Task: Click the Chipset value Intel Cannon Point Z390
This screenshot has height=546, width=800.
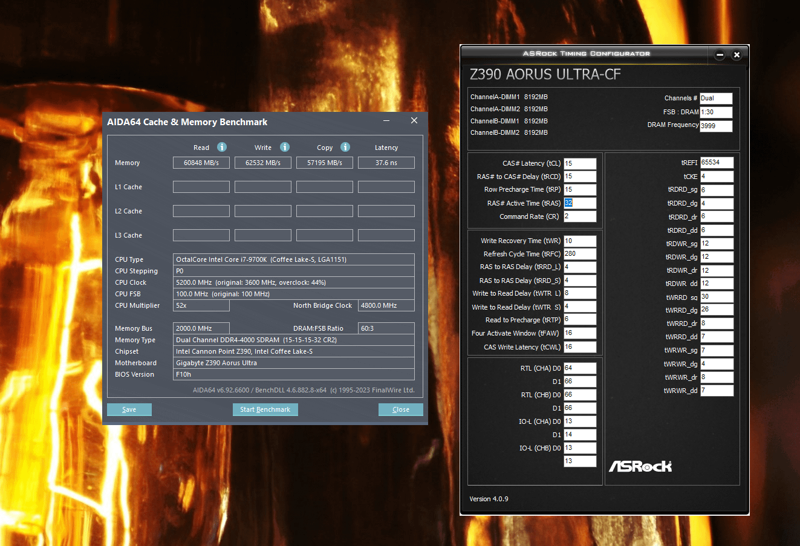Action: [294, 351]
